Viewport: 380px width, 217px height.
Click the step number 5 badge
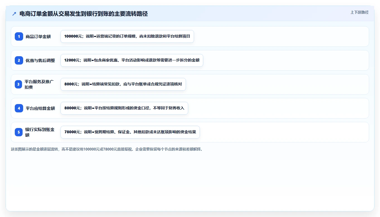(19, 132)
